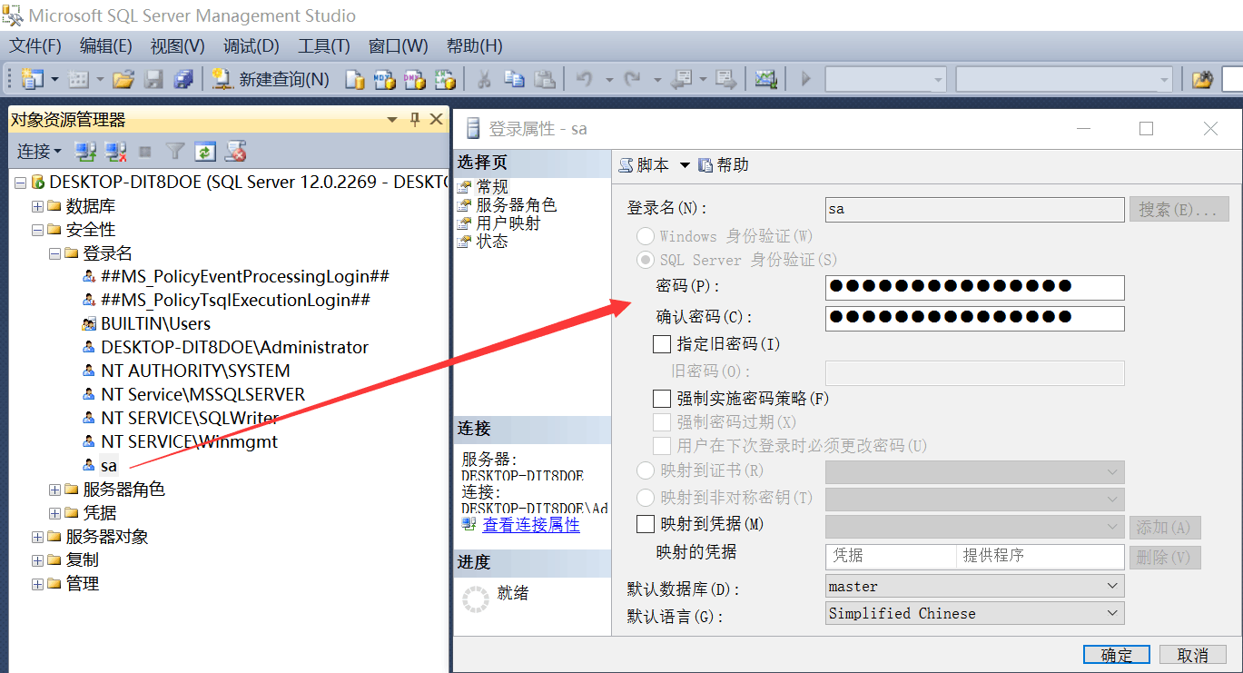Open the 视图(V) menu
The image size is (1243, 673).
pyautogui.click(x=177, y=45)
